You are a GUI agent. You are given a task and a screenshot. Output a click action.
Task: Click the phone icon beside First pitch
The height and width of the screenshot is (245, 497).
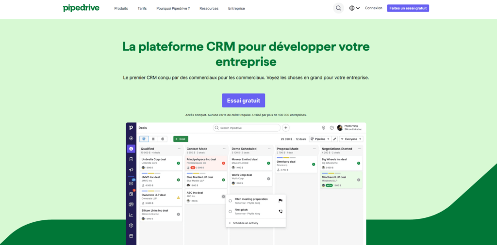point(281,212)
